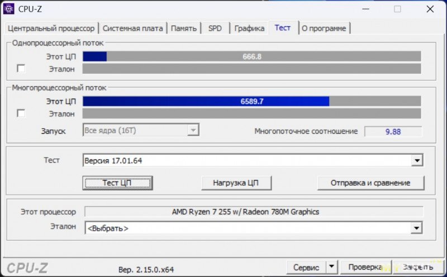This screenshot has width=447, height=277.
Task: Expand the Версия 17.01.64 test dropdown
Action: pos(417,161)
